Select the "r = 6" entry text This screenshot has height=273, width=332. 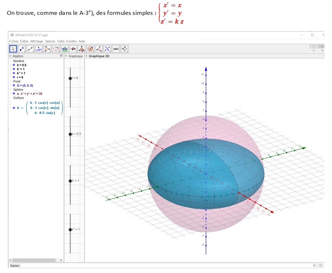20,77
